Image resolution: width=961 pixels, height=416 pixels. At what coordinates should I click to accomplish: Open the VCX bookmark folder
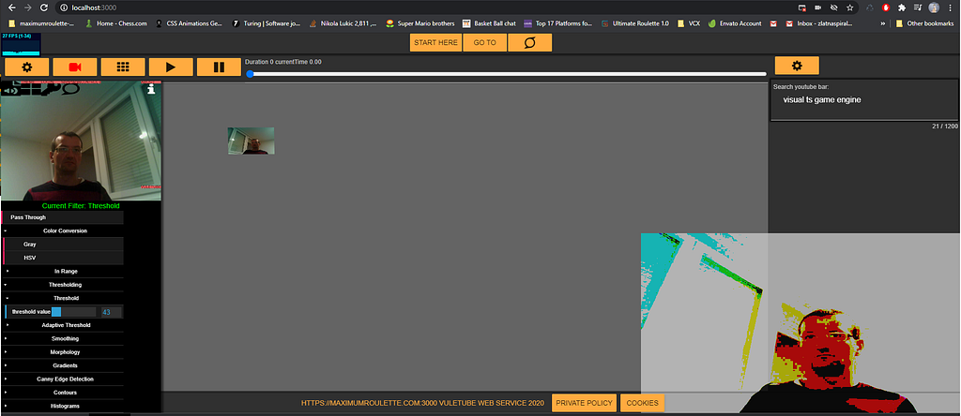[x=689, y=23]
